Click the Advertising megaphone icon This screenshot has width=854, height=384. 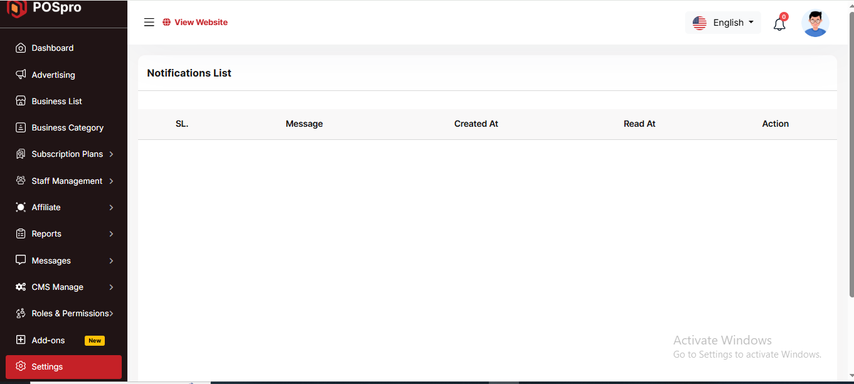[x=21, y=75]
